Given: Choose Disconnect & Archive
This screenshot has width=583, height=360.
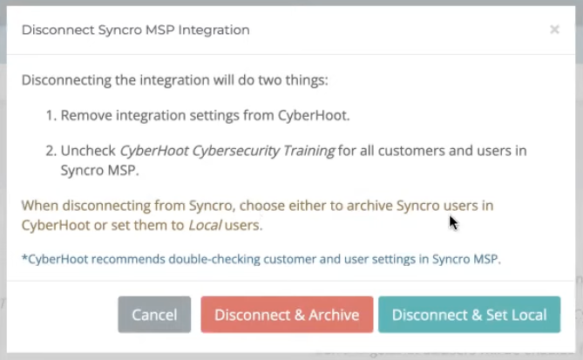Looking at the screenshot, I should (x=287, y=315).
